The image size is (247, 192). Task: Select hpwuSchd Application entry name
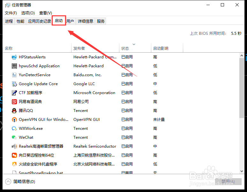coord(39,66)
